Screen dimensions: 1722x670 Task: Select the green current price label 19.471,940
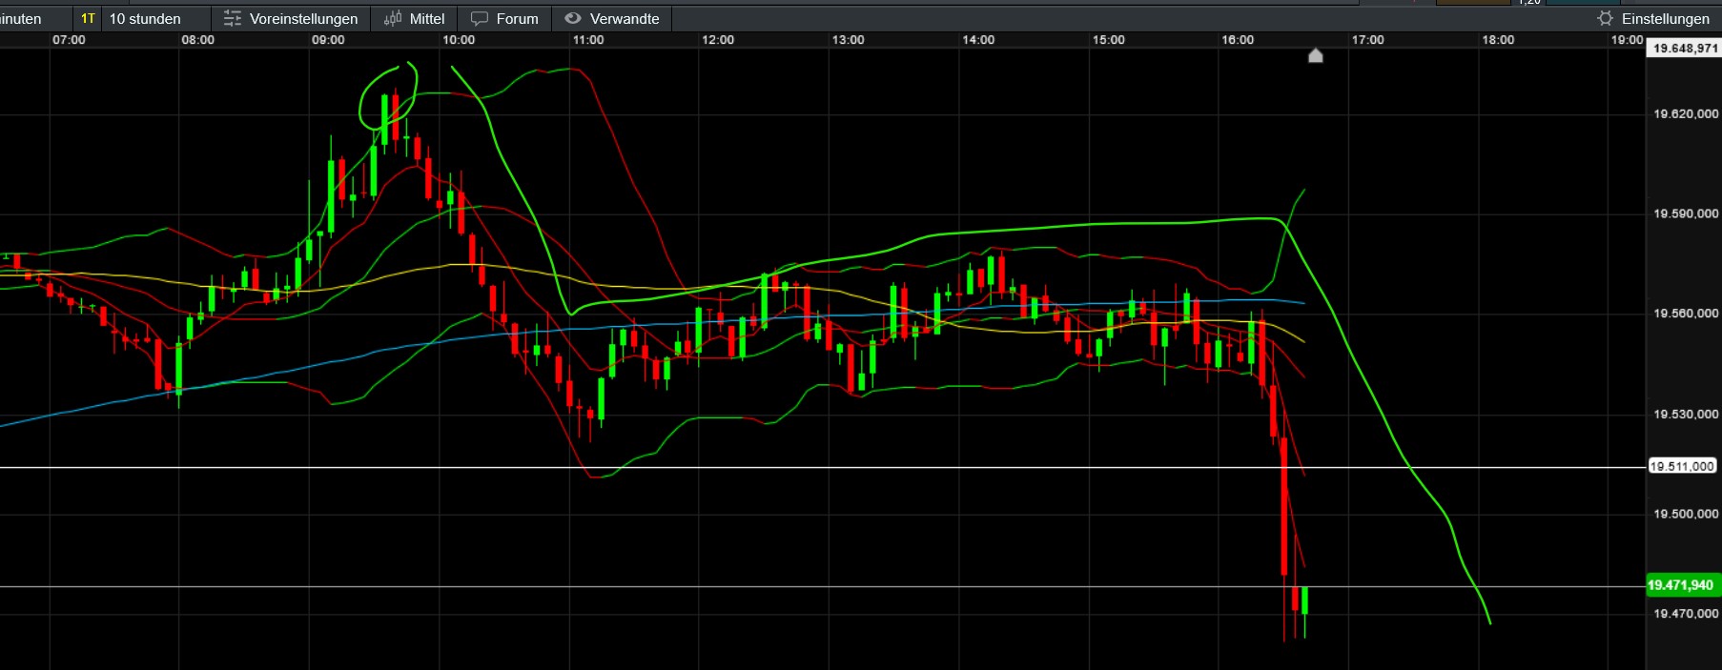(x=1683, y=585)
